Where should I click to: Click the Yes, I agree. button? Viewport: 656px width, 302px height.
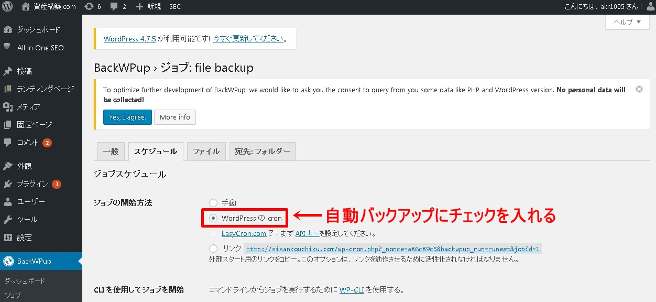tap(128, 117)
